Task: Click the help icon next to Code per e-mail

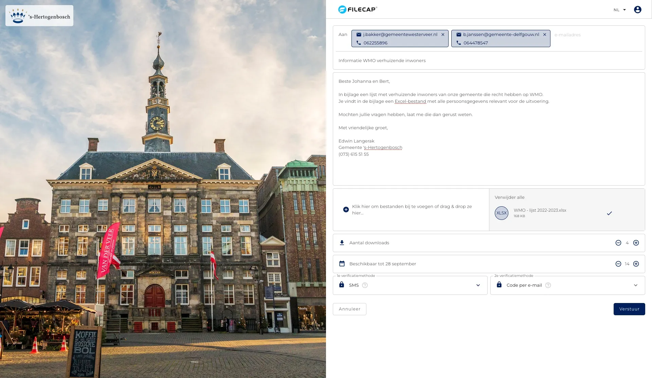Action: [548, 285]
